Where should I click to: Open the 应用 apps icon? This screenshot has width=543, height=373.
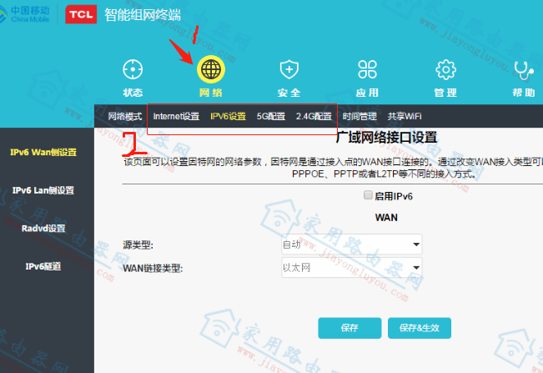point(368,69)
